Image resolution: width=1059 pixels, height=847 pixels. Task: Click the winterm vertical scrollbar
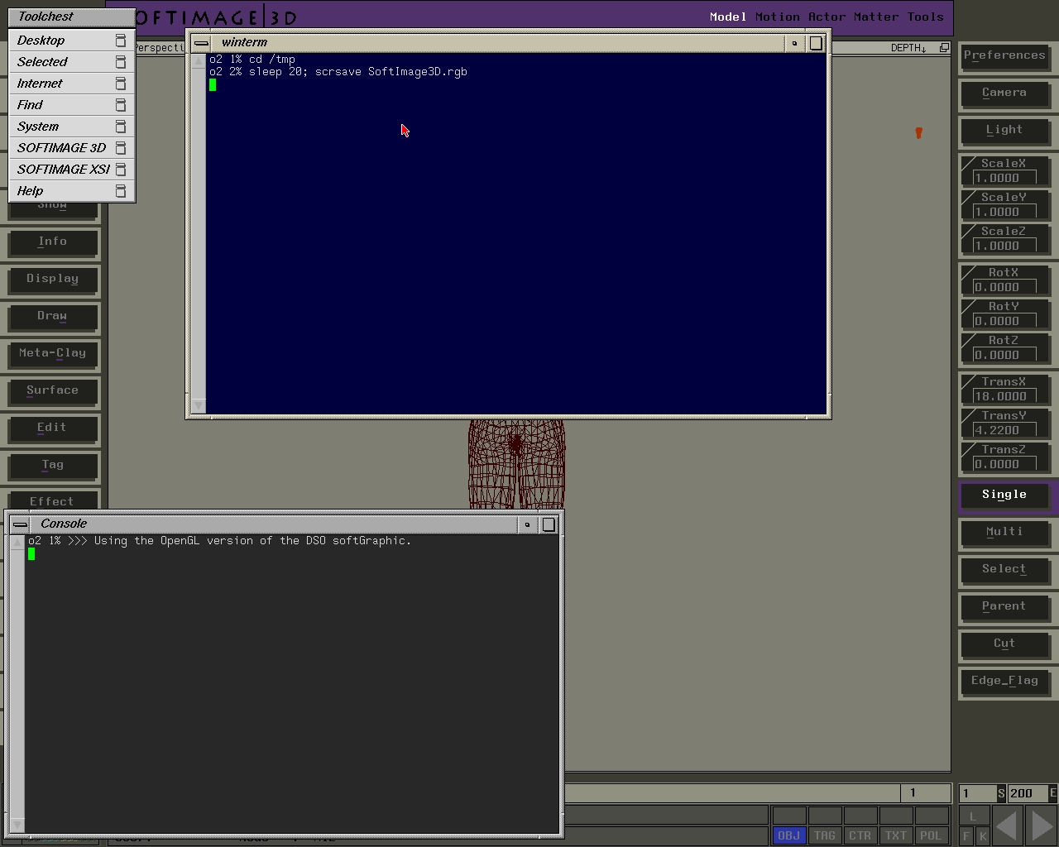coord(198,233)
